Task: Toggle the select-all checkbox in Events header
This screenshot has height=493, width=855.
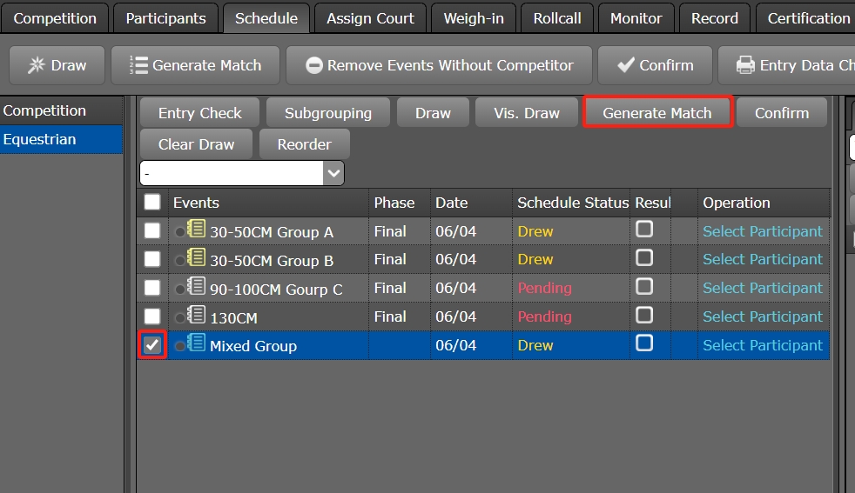Action: point(152,203)
